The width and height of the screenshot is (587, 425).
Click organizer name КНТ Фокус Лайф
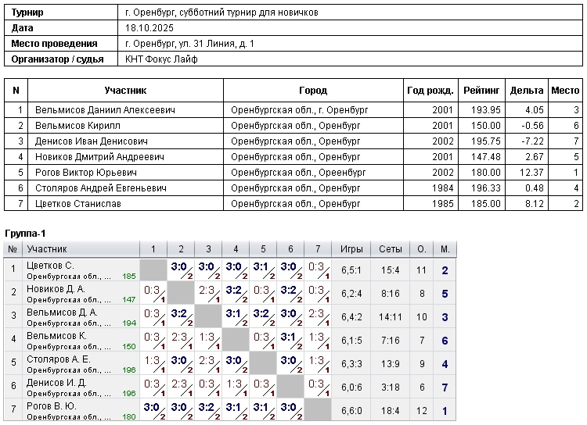pos(161,59)
